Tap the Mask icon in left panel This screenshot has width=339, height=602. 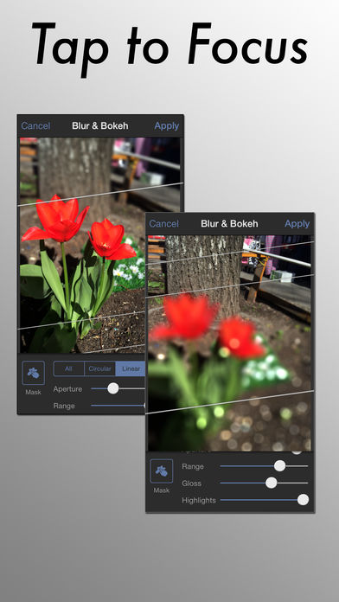33,373
